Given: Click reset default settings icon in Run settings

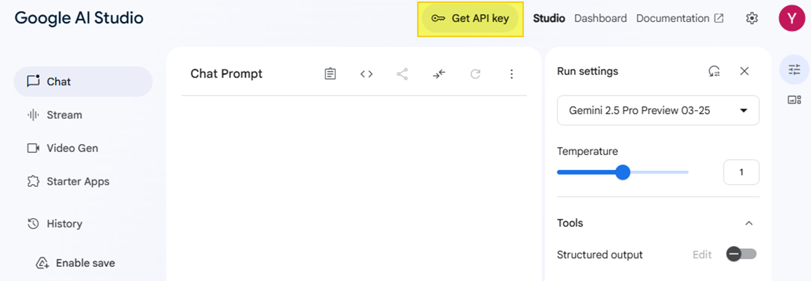Looking at the screenshot, I should point(714,71).
